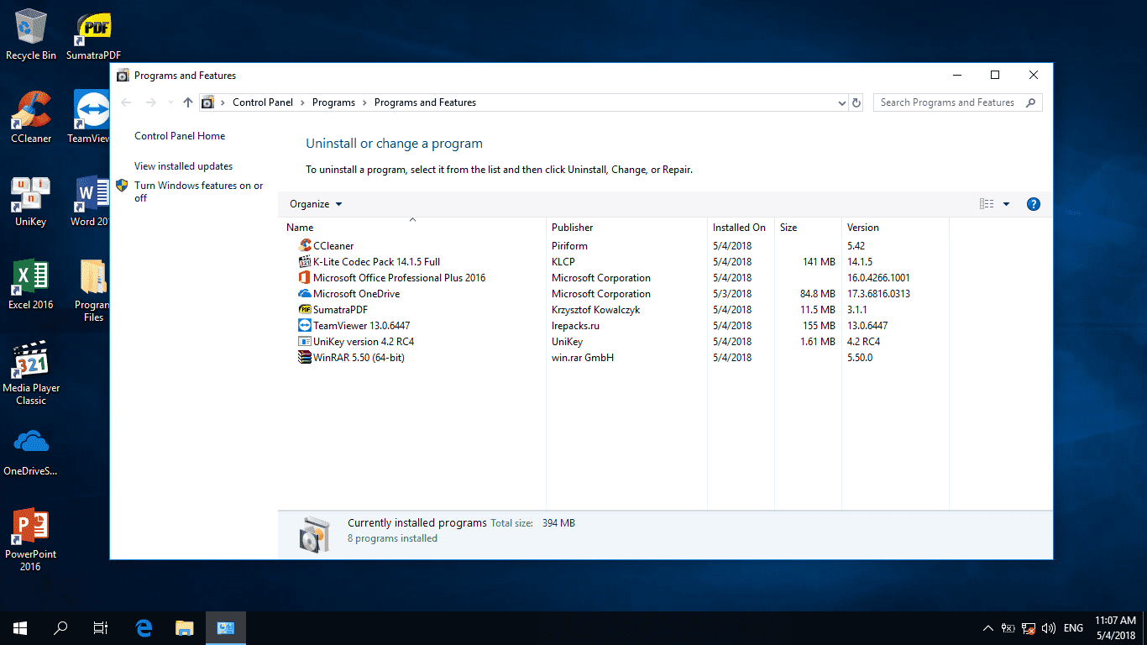Screen dimensions: 1147x645
Task: Open UniKey desktop shortcut
Action: (31, 201)
